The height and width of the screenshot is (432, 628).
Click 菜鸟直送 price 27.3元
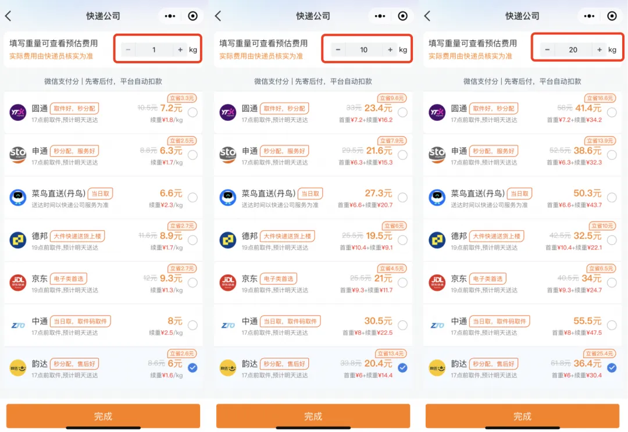pos(379,194)
